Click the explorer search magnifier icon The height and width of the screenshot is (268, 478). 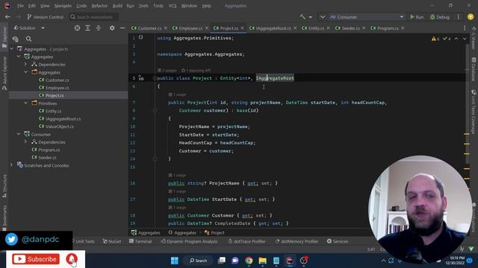tap(28, 39)
